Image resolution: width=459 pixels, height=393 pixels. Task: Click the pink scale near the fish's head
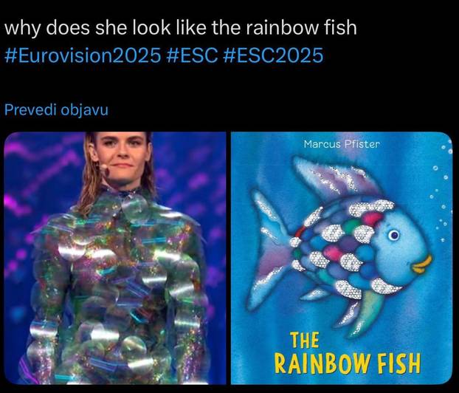coord(372,219)
